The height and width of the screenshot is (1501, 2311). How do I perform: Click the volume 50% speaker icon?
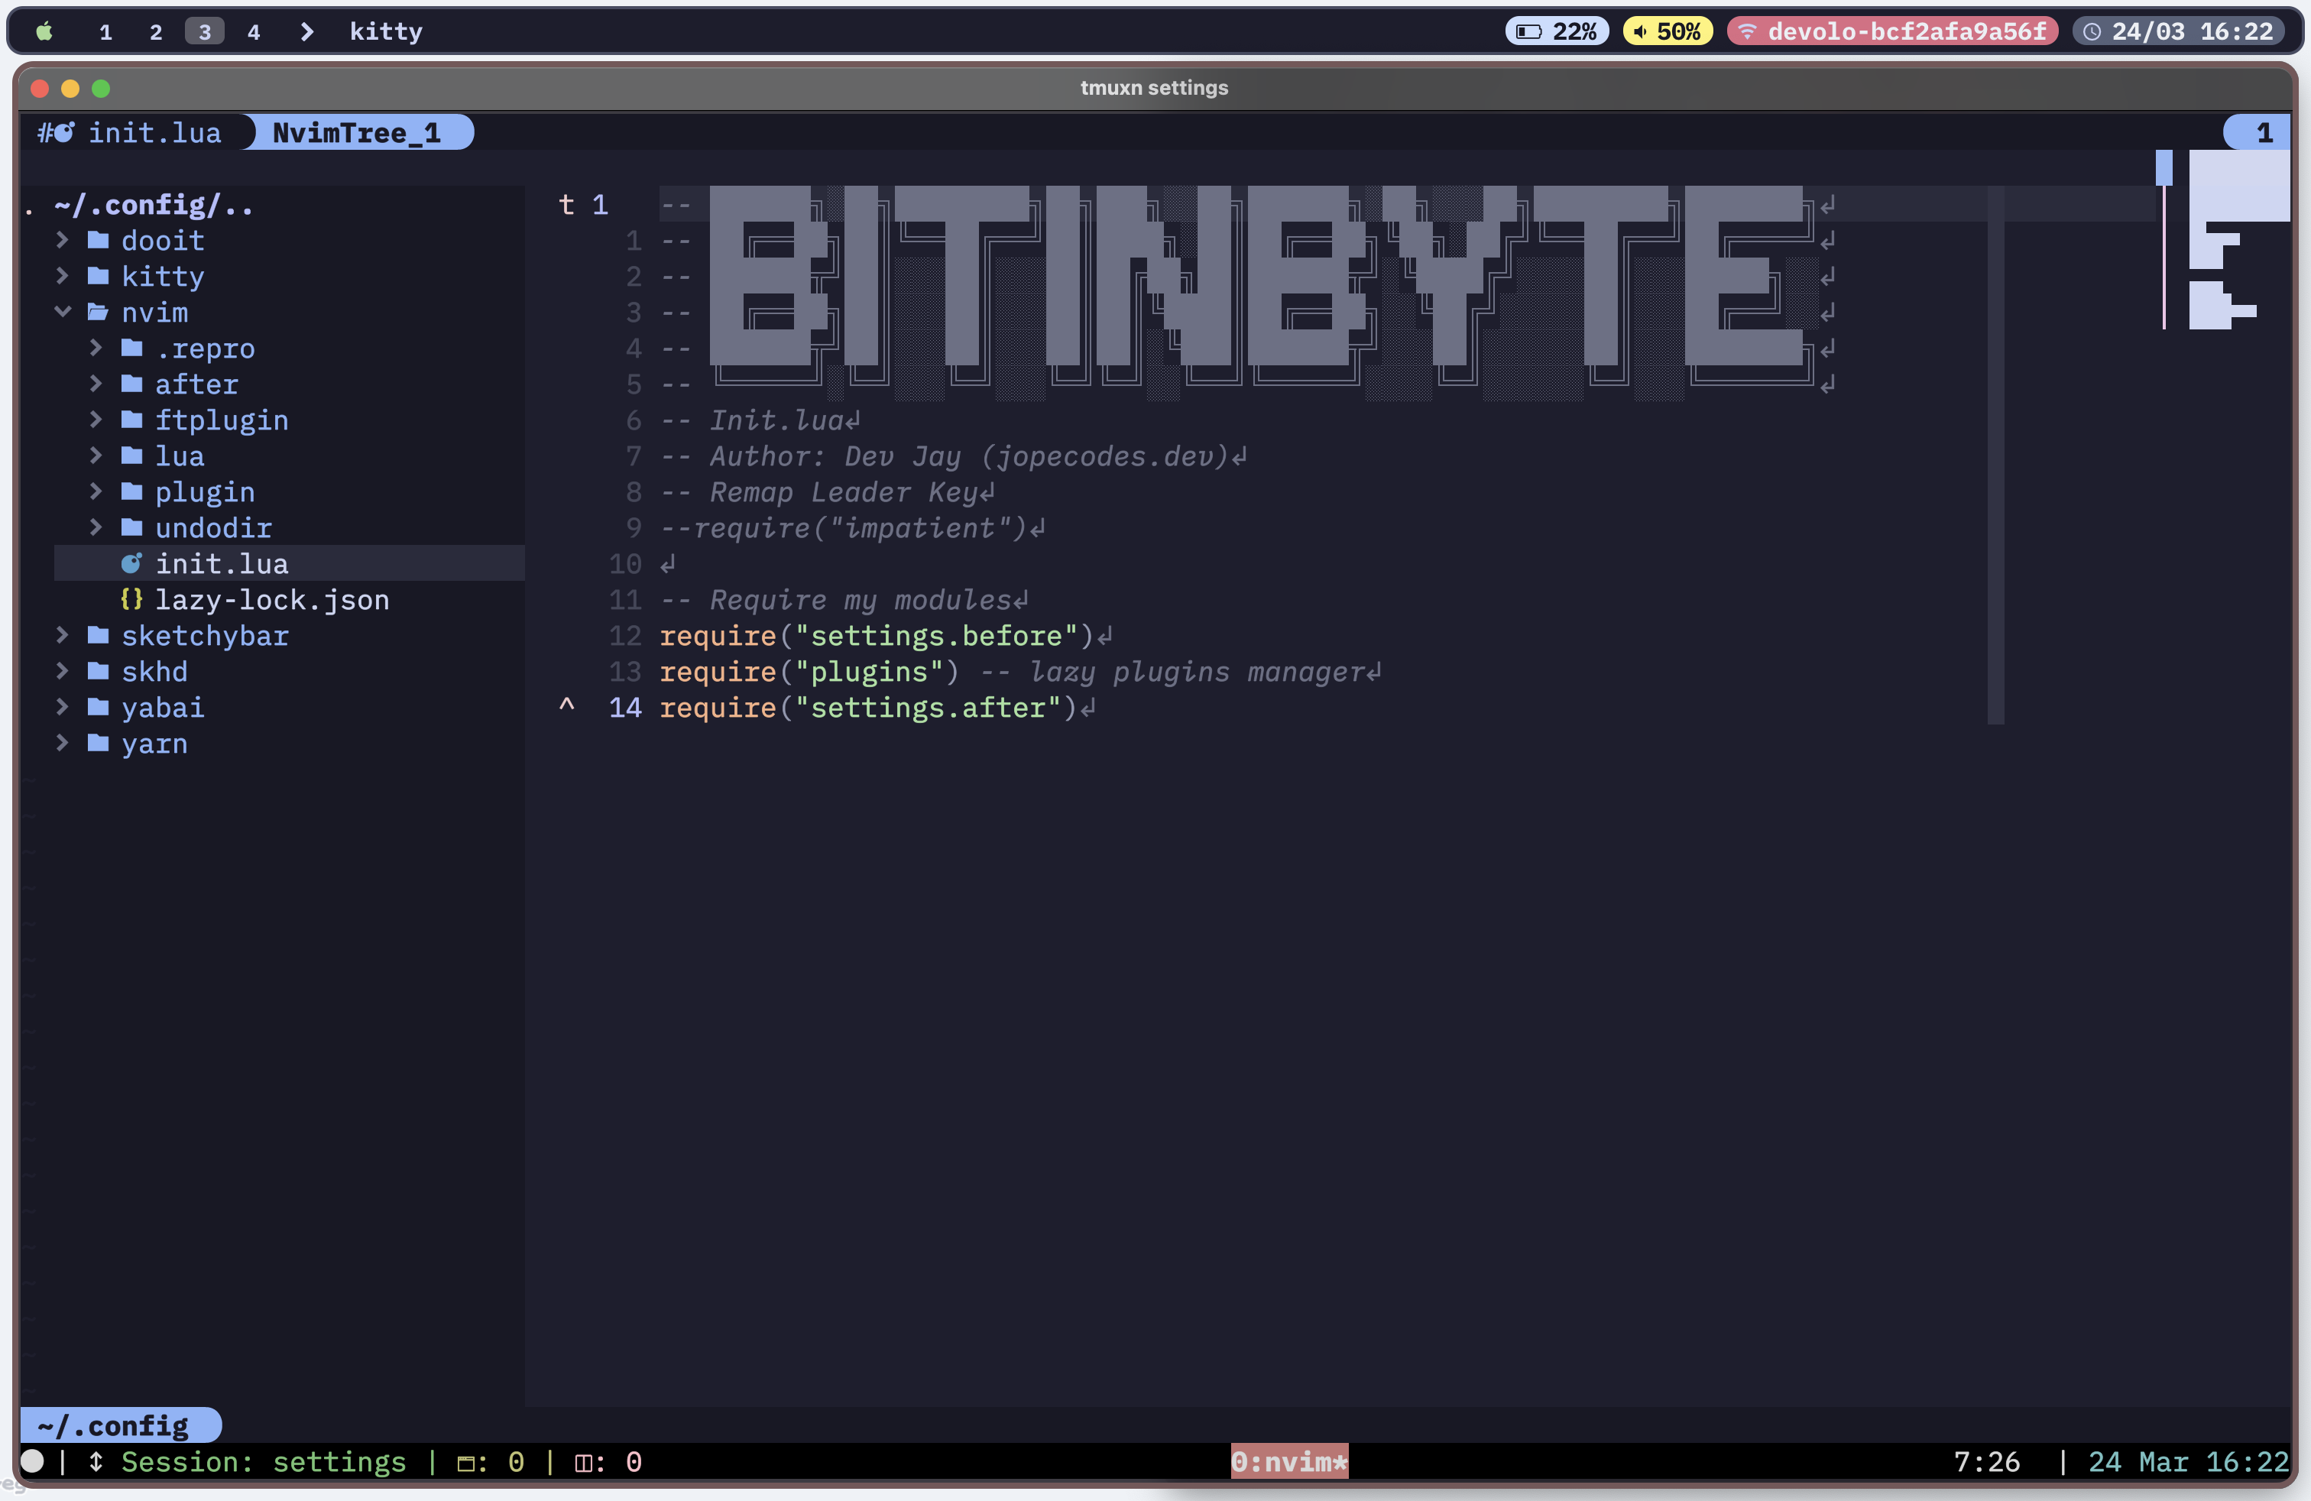(1640, 31)
